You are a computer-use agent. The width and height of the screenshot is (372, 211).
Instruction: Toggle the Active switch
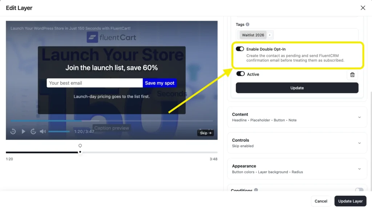coord(240,74)
